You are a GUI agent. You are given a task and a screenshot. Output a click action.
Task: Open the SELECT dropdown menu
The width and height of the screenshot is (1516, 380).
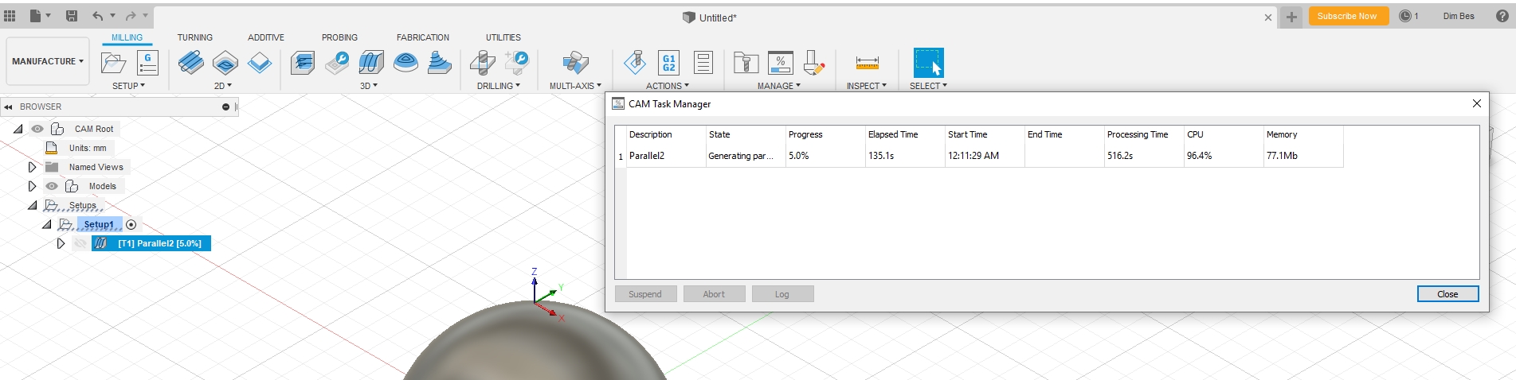point(929,86)
